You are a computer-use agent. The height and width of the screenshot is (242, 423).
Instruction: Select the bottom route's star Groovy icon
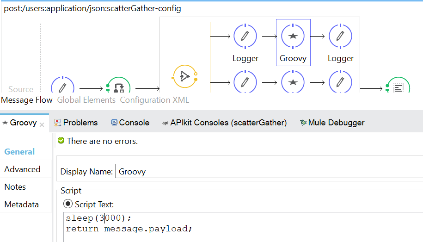[293, 82]
